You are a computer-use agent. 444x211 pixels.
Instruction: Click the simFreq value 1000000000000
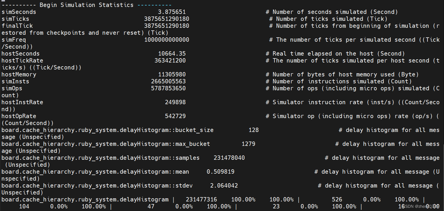coord(167,40)
